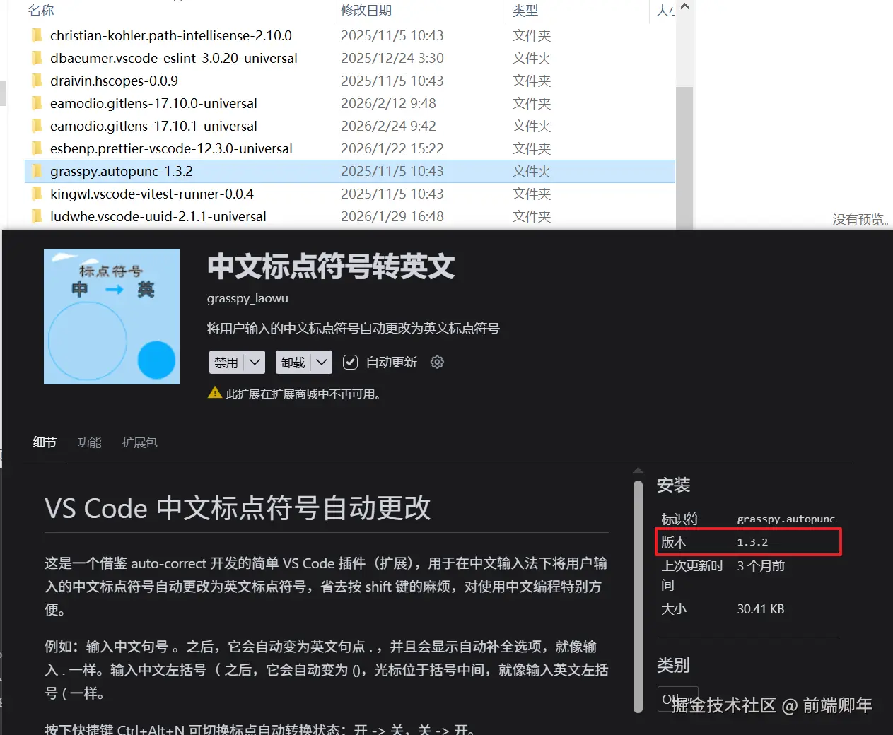Select the draivin.hscopes-0.0.9 folder name

(114, 81)
